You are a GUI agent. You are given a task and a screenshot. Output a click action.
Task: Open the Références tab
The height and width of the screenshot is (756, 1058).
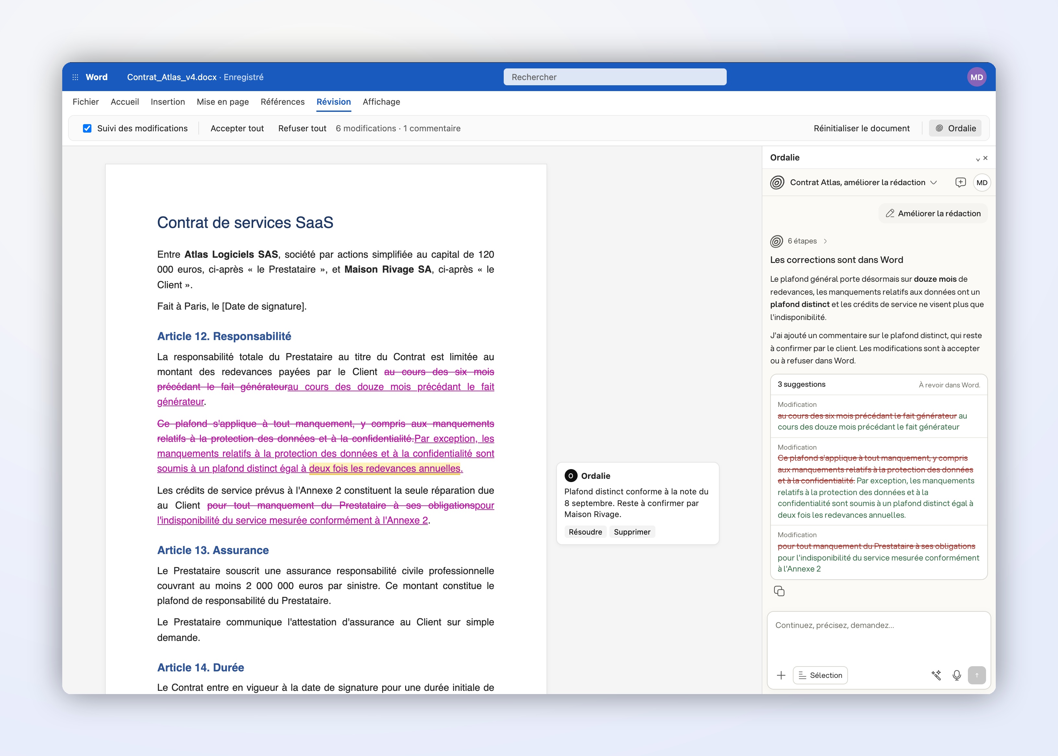tap(283, 102)
